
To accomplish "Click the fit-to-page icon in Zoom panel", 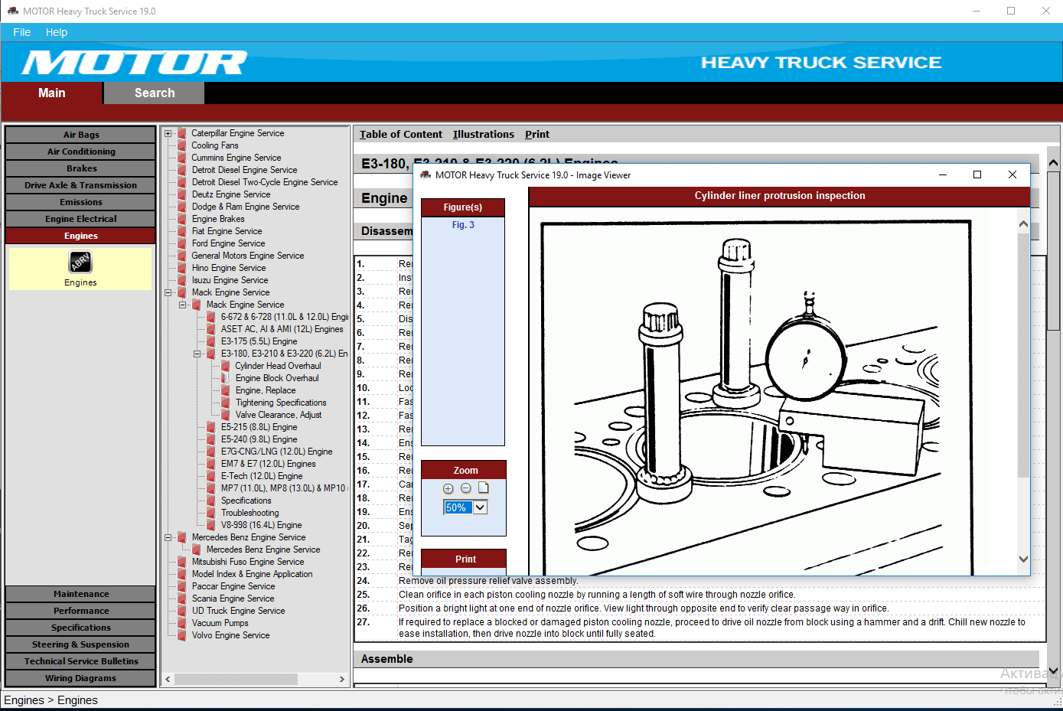I will (x=482, y=488).
